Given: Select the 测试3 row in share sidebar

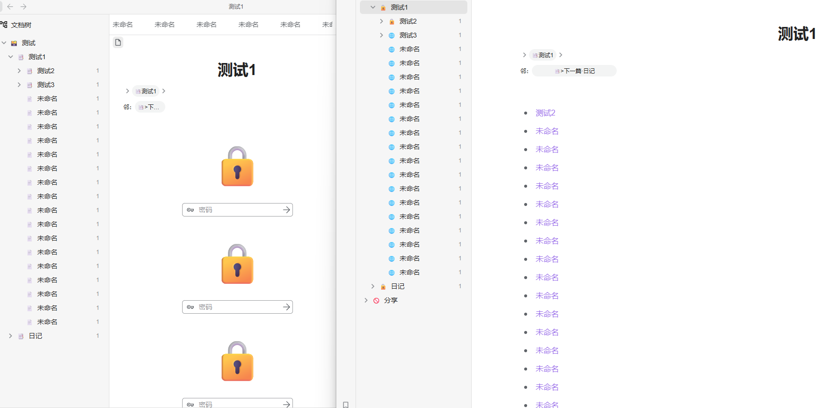Looking at the screenshot, I should pos(413,35).
